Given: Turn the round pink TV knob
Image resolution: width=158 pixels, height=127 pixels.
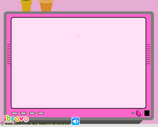Looking at the screenshot, I should pos(139,113).
